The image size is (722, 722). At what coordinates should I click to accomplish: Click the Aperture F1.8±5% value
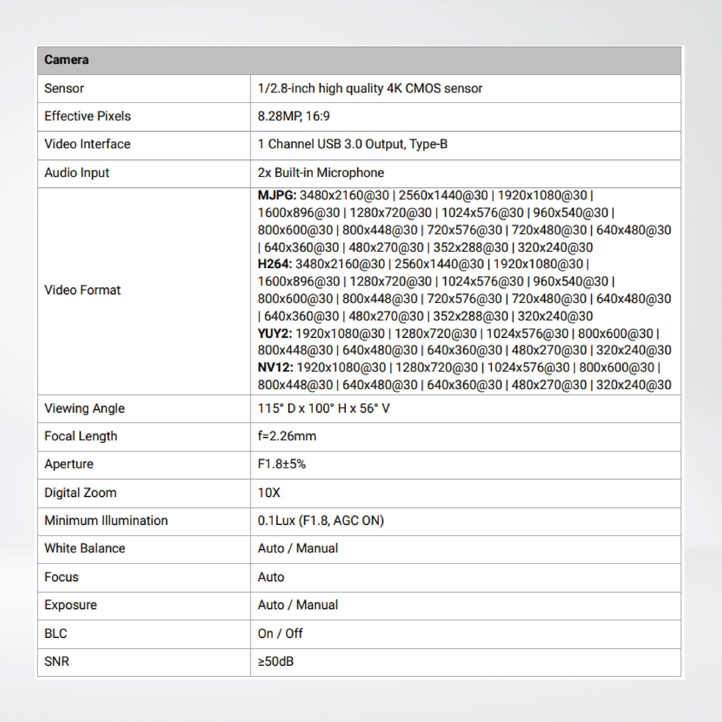pyautogui.click(x=281, y=464)
